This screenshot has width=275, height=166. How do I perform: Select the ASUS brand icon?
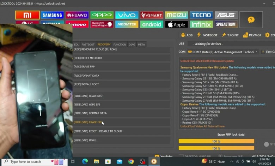(226, 15)
